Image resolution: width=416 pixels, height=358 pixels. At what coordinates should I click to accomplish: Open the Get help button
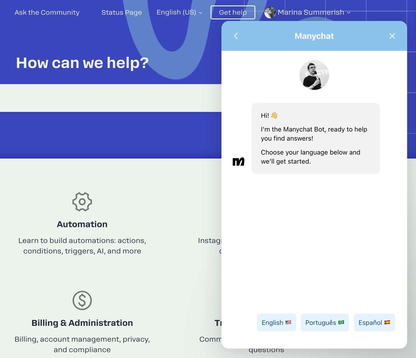click(x=233, y=12)
